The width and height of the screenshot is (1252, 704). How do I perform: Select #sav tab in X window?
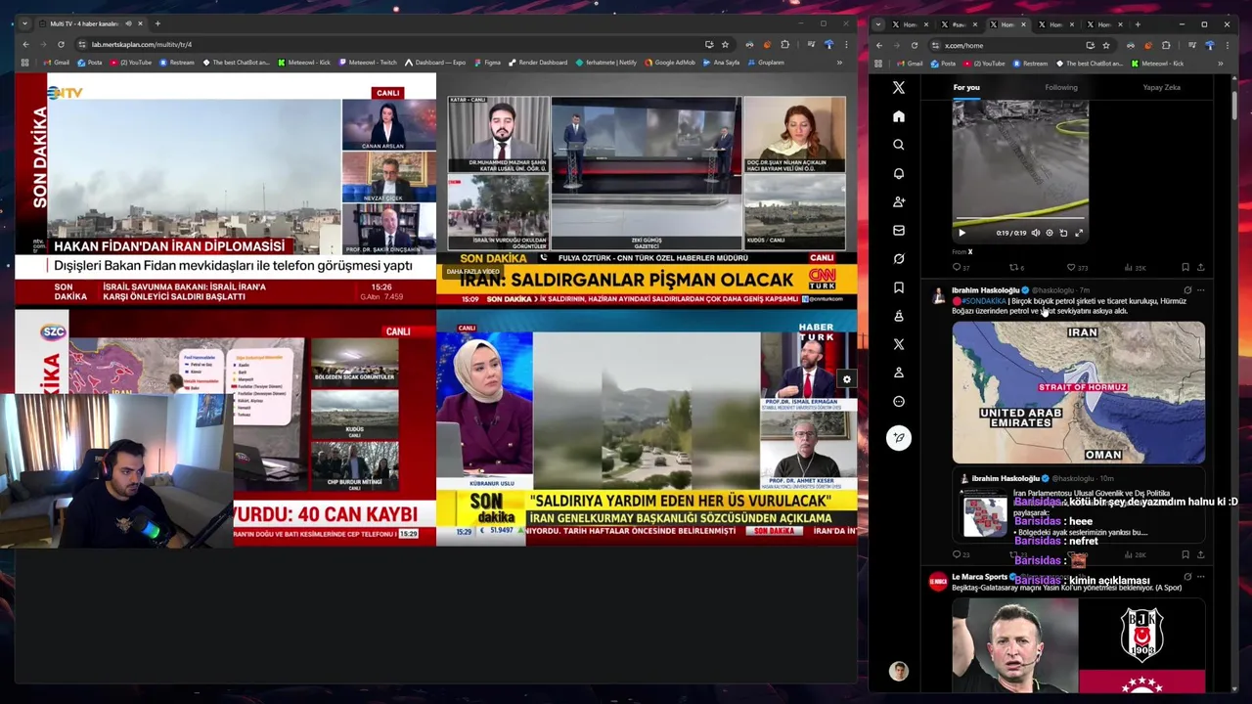[958, 24]
